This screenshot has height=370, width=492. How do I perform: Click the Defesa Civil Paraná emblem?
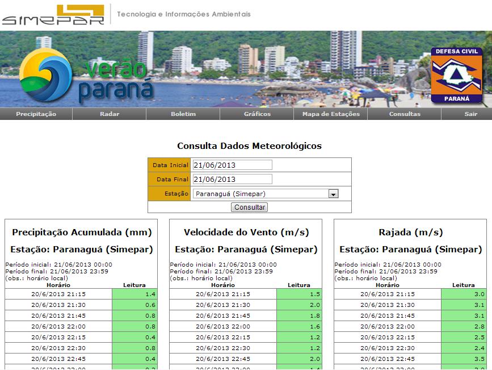pyautogui.click(x=456, y=75)
